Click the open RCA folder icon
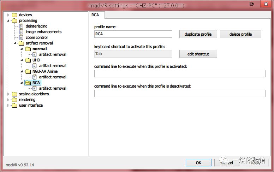Screen dimensions: 274x172 point(28,83)
